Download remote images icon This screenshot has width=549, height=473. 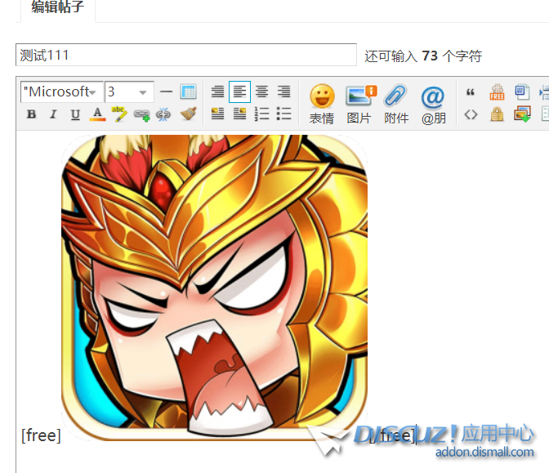tap(522, 114)
